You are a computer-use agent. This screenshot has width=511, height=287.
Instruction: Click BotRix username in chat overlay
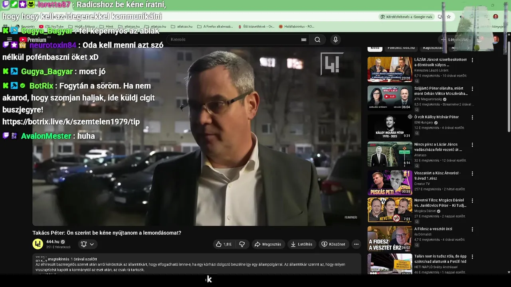[x=41, y=86]
